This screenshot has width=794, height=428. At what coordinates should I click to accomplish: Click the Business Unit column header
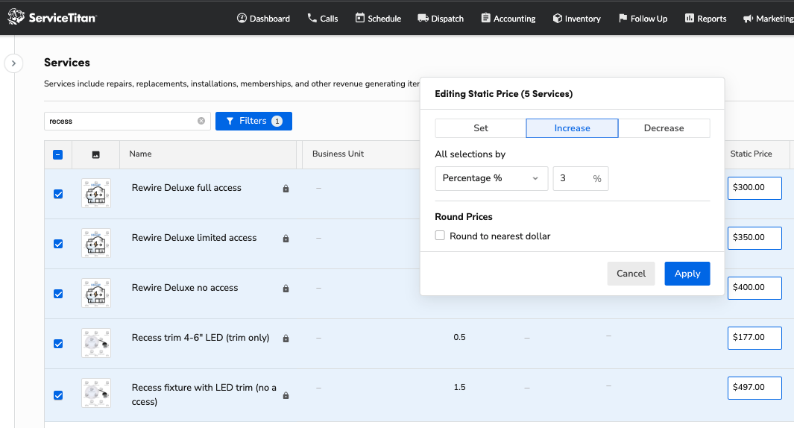[x=338, y=154]
